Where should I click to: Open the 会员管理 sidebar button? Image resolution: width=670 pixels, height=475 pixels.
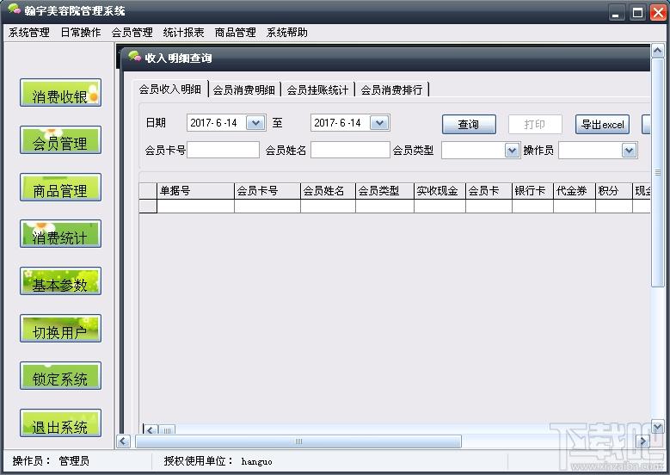[60, 139]
